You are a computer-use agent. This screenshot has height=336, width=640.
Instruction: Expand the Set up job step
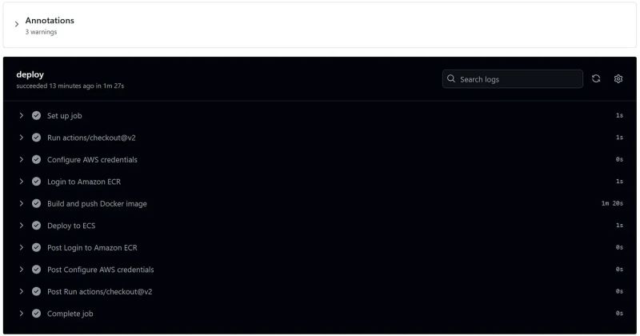22,115
